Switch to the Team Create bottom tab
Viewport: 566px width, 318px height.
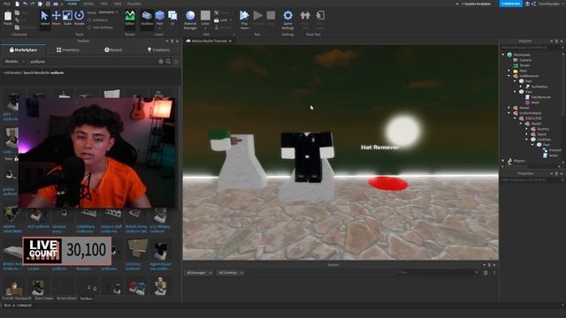click(44, 299)
